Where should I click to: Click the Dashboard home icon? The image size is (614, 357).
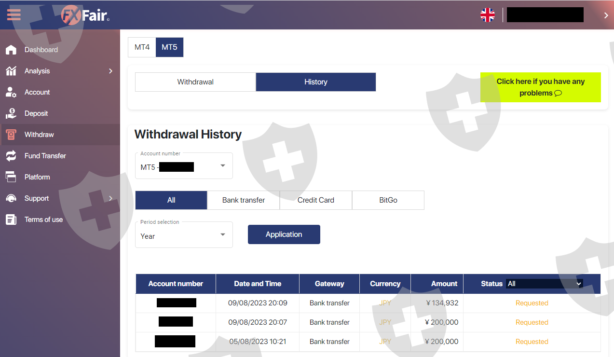(x=11, y=50)
